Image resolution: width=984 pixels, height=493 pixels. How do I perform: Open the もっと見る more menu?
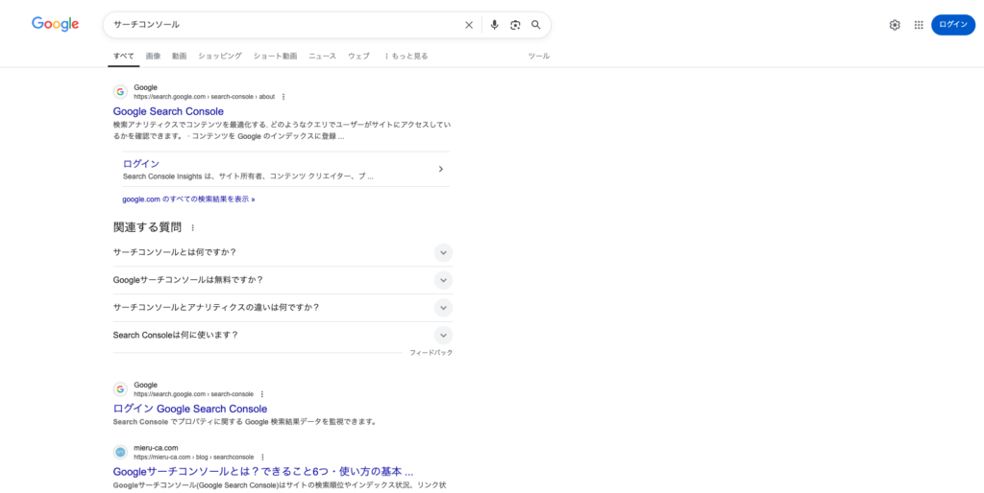[x=406, y=56]
